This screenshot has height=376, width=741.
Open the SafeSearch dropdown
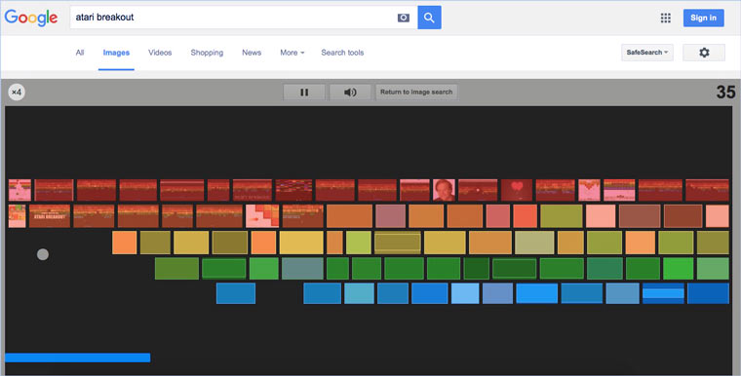[x=647, y=53]
